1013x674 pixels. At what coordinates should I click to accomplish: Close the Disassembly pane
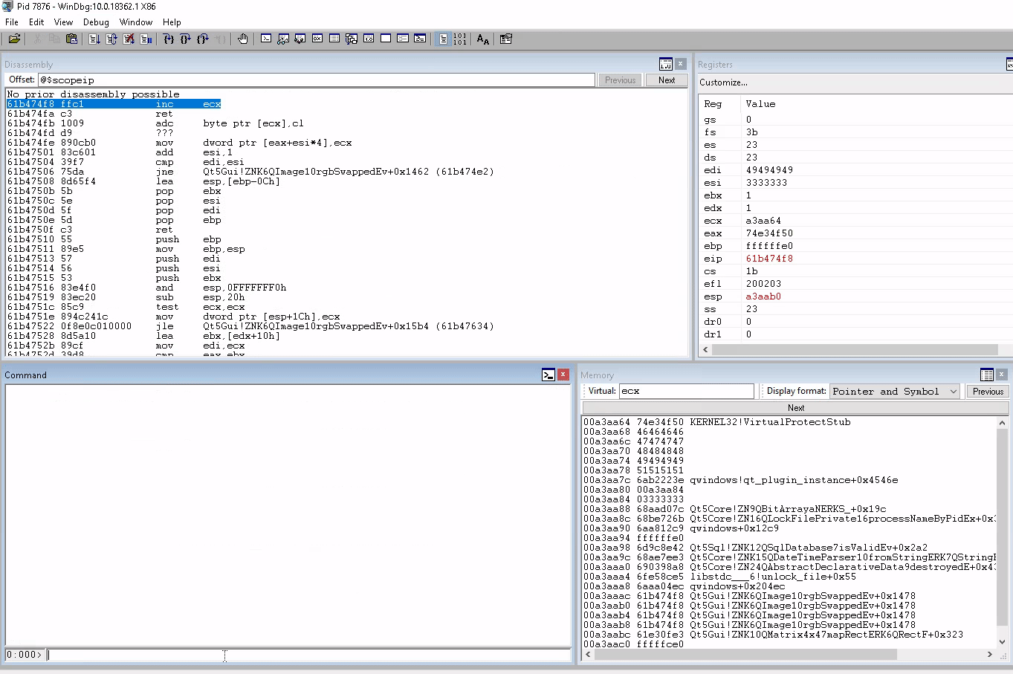coord(680,64)
